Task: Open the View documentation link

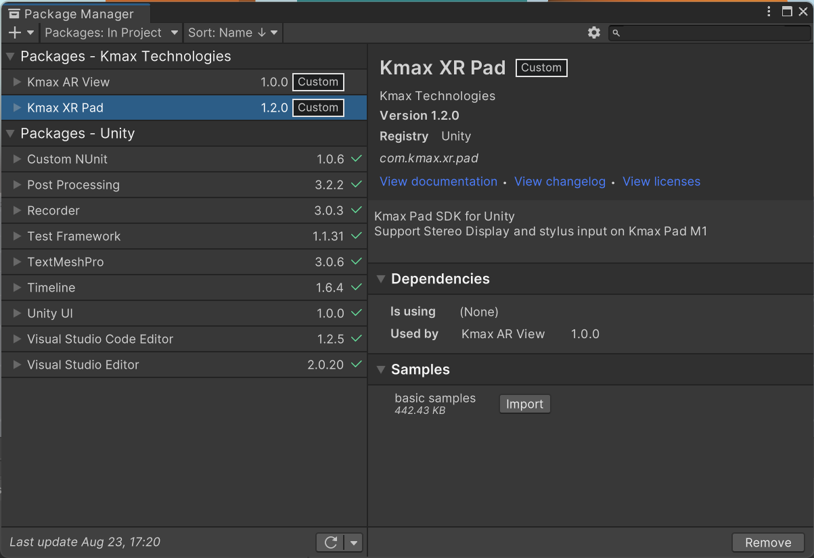Action: point(438,181)
